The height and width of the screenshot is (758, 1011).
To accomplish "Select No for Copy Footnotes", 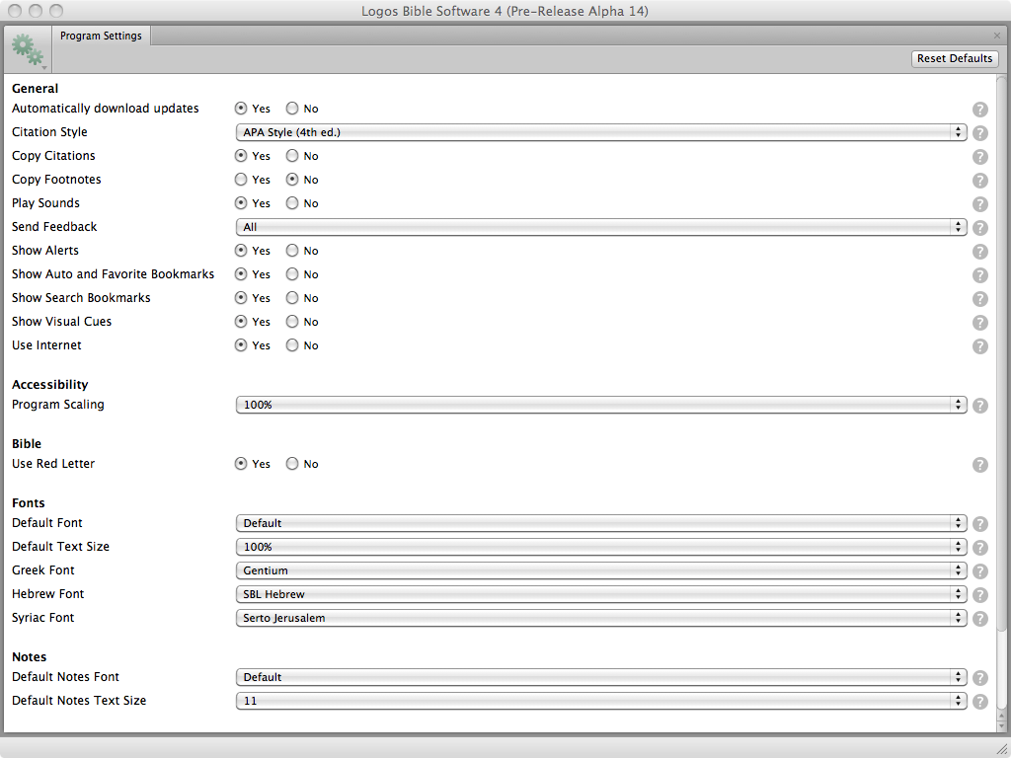I will click(x=292, y=180).
